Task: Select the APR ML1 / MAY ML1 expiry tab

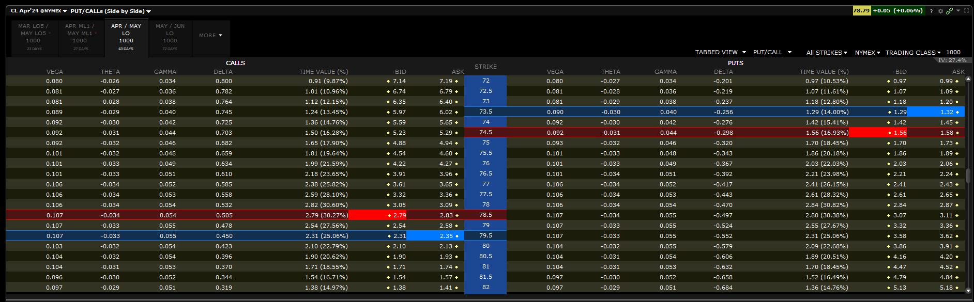Action: (x=80, y=38)
